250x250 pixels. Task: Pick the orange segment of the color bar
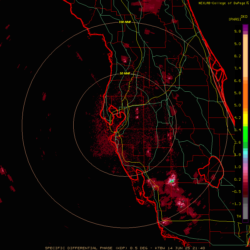(x=245, y=96)
